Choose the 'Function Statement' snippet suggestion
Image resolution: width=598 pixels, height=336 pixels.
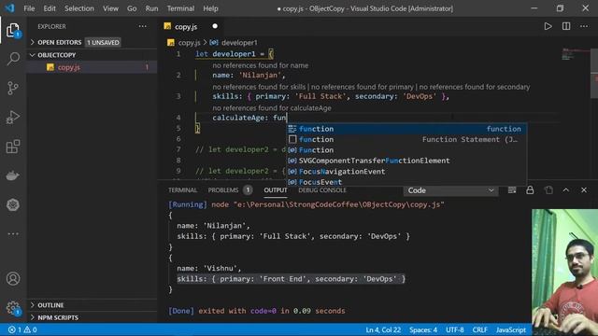(406, 139)
